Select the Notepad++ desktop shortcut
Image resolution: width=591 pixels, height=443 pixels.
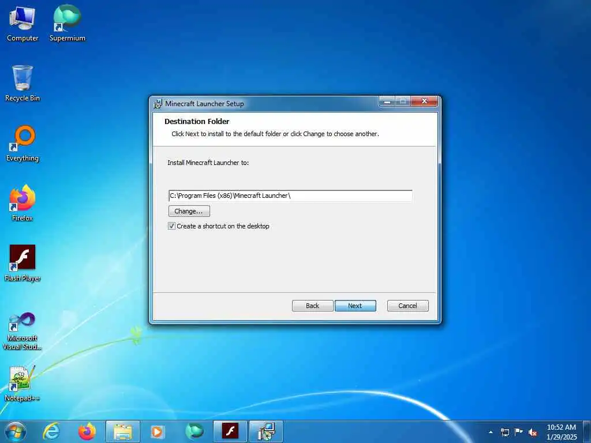(x=23, y=384)
